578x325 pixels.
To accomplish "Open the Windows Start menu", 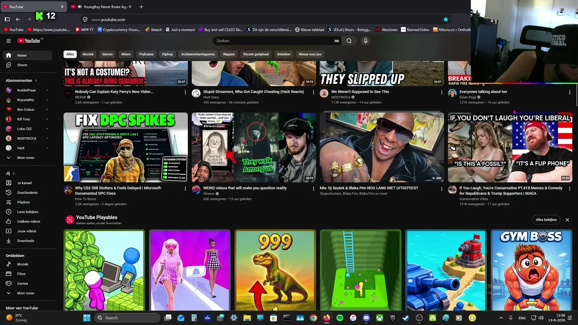I will pyautogui.click(x=87, y=318).
